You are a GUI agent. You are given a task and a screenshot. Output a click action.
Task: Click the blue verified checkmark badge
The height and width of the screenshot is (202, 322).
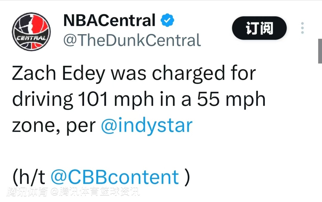[167, 20]
